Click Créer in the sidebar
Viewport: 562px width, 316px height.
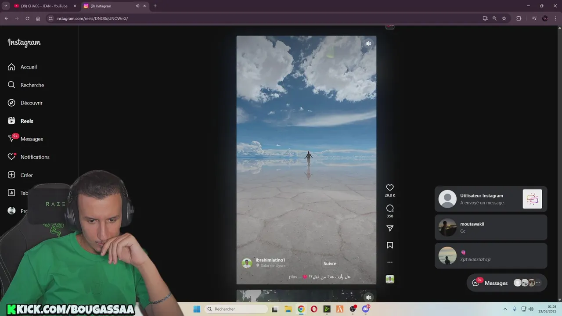click(x=20, y=175)
